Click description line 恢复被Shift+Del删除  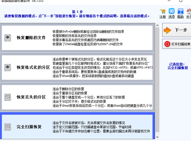(88, 32)
